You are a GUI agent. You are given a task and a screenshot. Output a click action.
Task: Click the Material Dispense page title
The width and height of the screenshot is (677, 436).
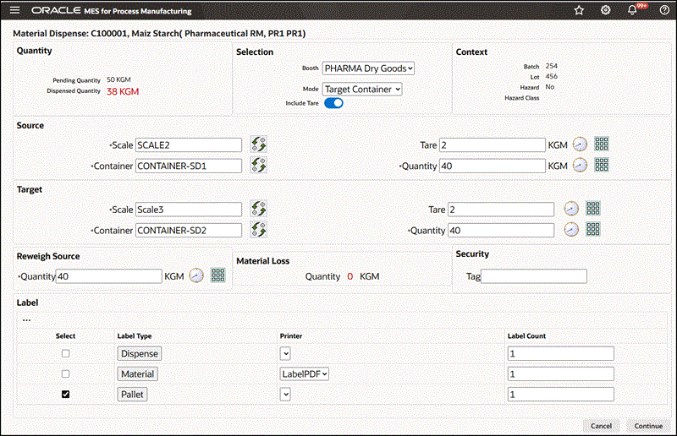tap(159, 33)
